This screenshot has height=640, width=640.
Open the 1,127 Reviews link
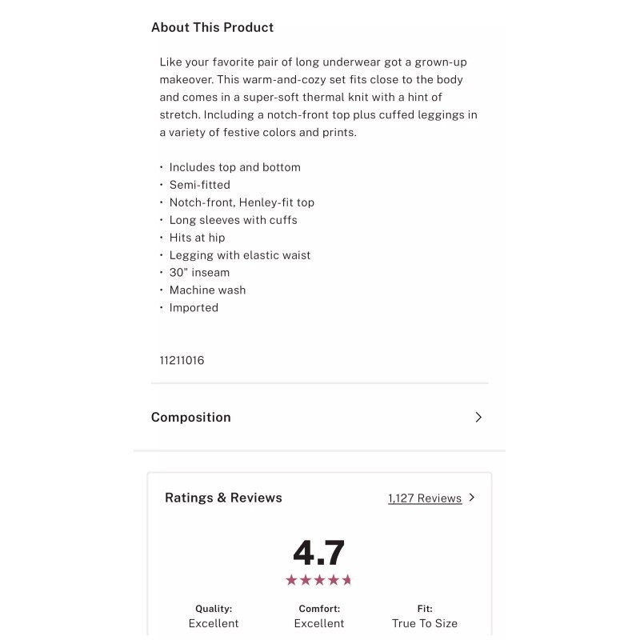pos(425,498)
